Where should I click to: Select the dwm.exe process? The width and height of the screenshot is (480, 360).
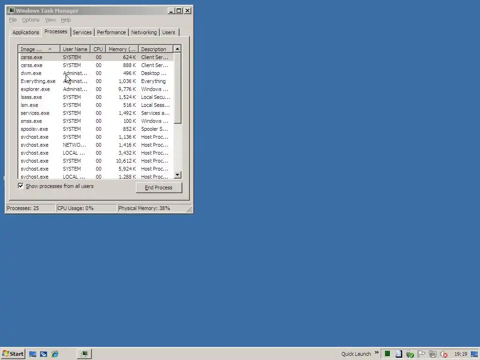96,73
